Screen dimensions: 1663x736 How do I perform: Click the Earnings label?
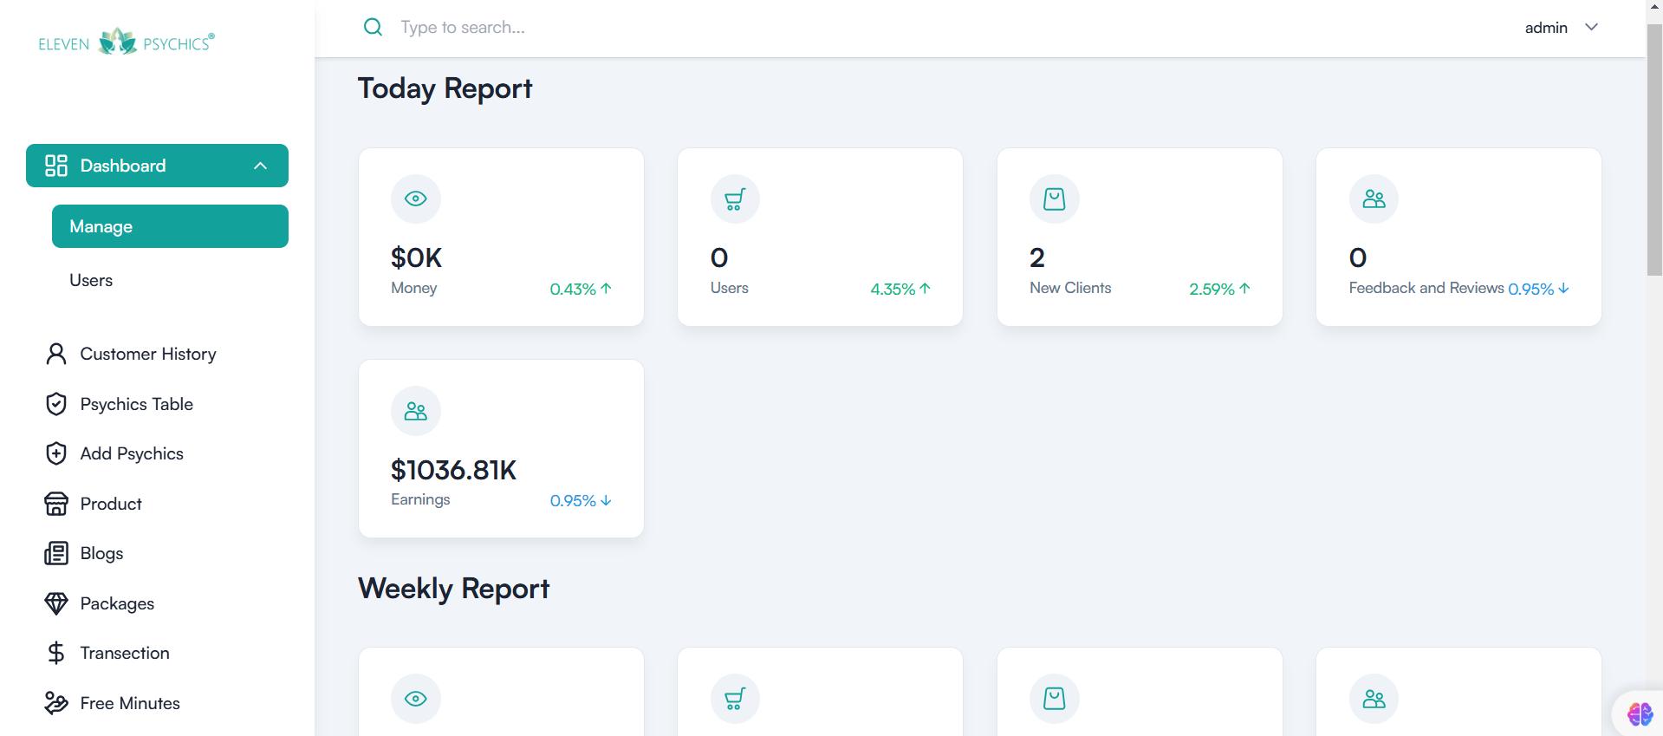420,499
